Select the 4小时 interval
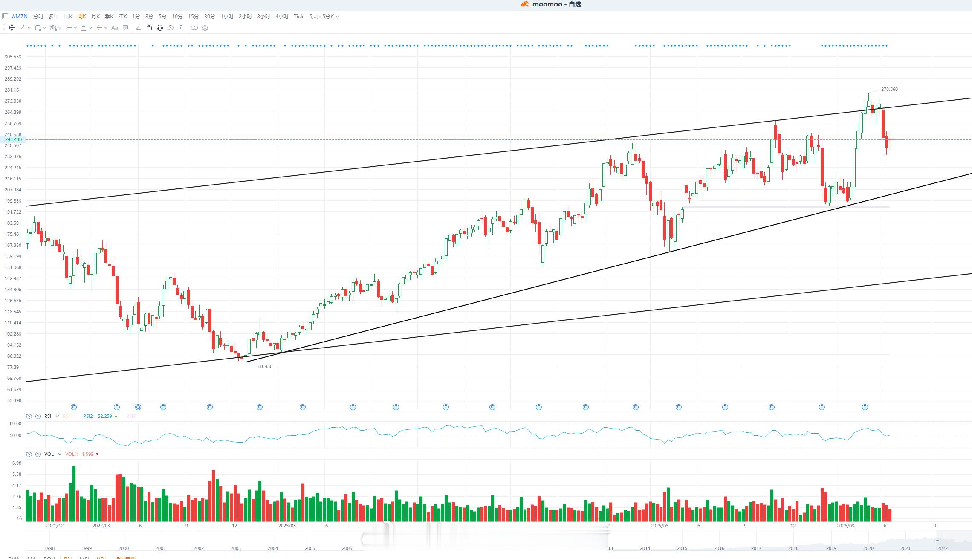 pos(282,16)
